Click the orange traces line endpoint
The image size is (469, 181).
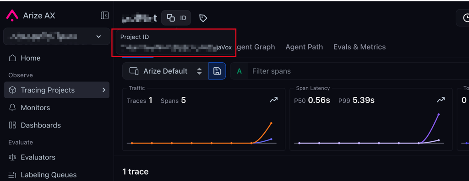(271, 123)
